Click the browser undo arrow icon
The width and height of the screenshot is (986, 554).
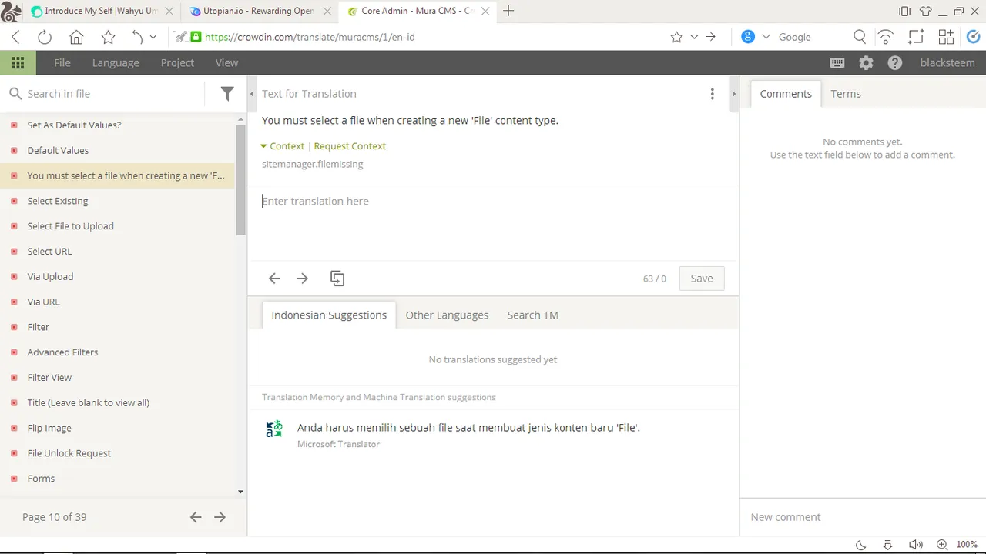[x=137, y=37]
